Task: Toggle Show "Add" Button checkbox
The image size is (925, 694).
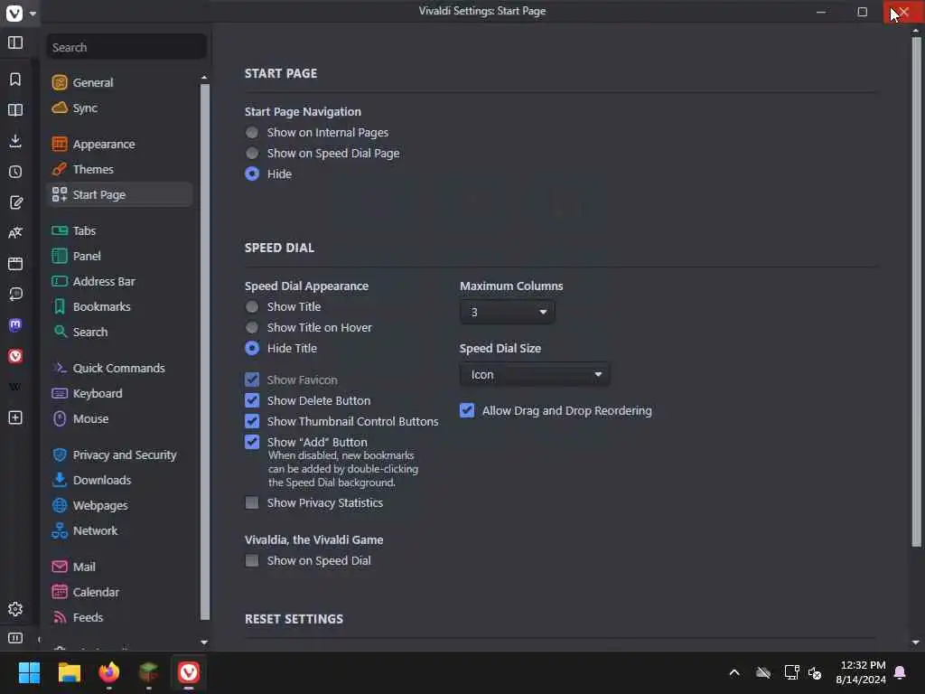Action: [252, 441]
